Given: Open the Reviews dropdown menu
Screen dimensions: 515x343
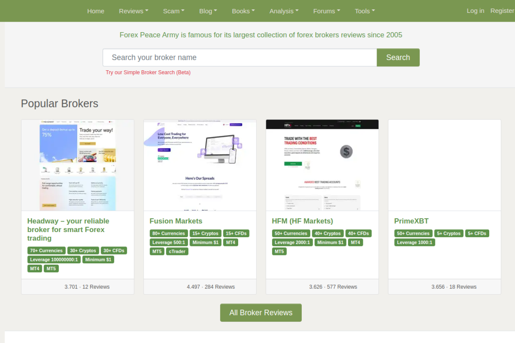Looking at the screenshot, I should click(x=133, y=11).
